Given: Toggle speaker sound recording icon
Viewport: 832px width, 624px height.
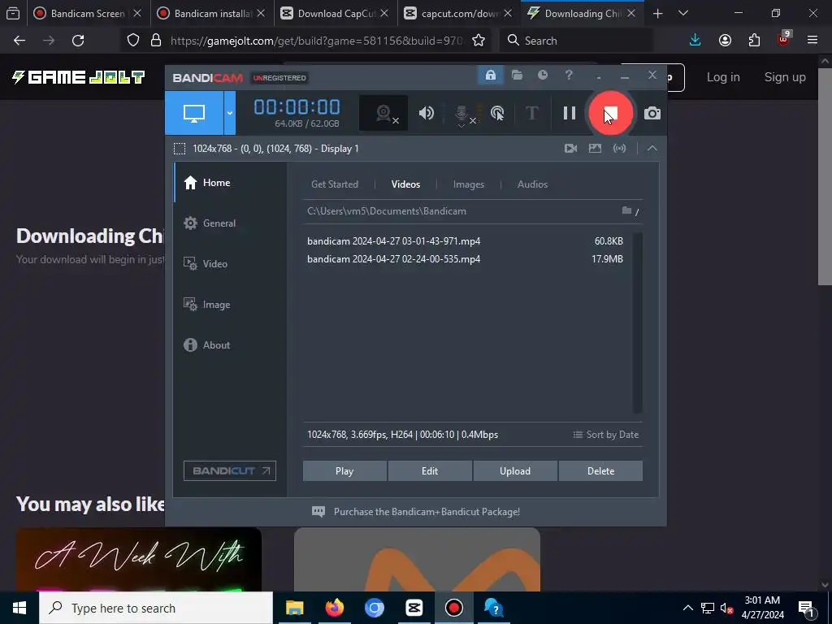Looking at the screenshot, I should coord(426,113).
